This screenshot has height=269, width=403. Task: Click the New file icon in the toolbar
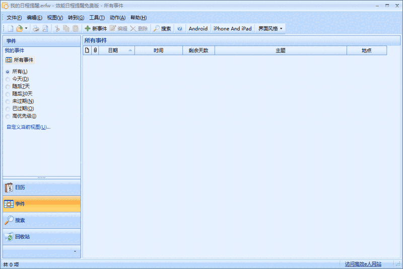11,29
